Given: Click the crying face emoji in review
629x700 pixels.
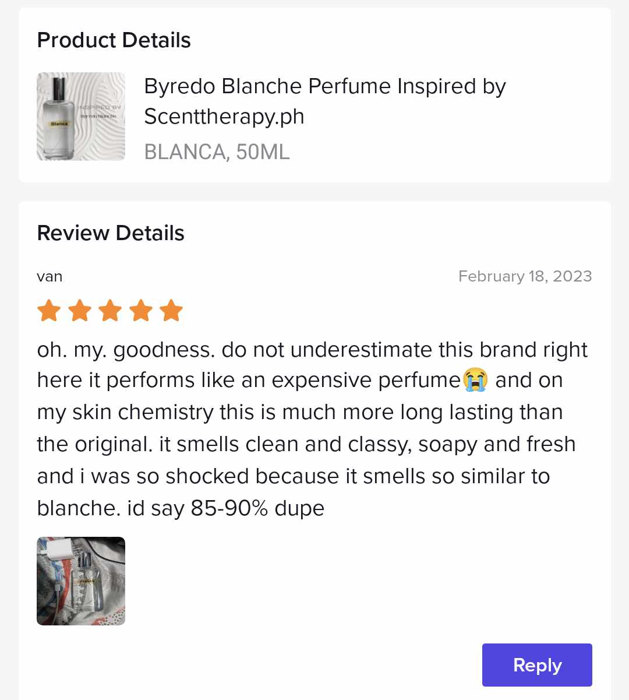Looking at the screenshot, I should pyautogui.click(x=475, y=380).
